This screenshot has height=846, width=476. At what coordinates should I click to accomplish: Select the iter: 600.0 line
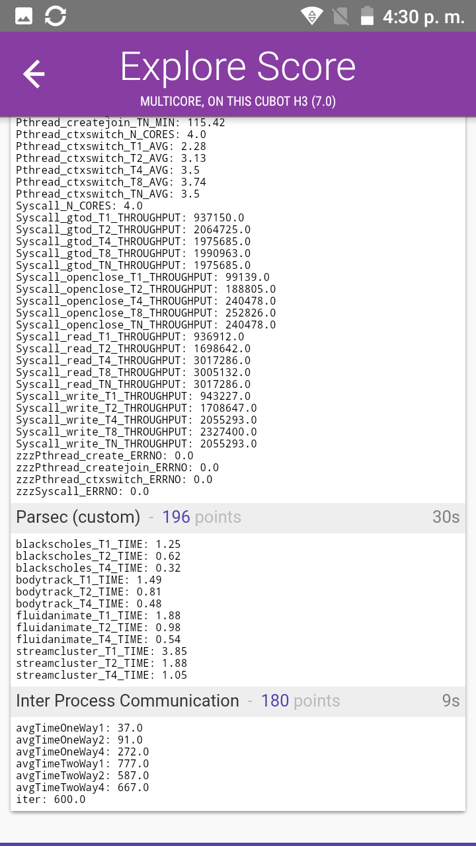tap(51, 799)
